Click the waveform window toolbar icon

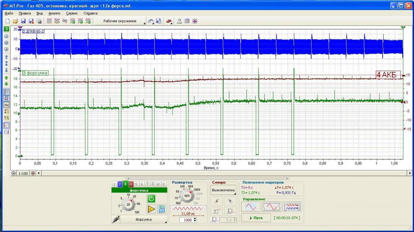pos(187,21)
